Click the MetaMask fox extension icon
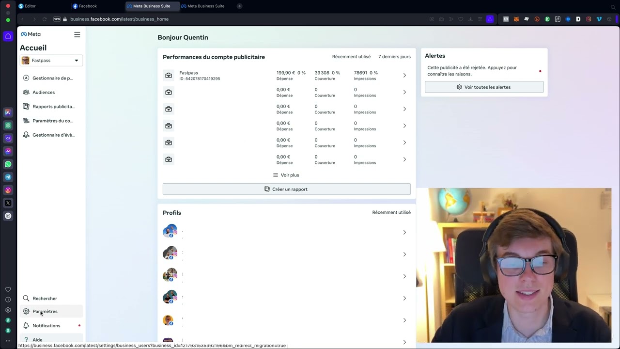The image size is (620, 349). click(x=516, y=19)
